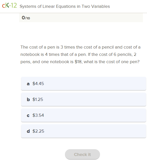
Task: Select the bold letter b label
Action: point(28,99)
